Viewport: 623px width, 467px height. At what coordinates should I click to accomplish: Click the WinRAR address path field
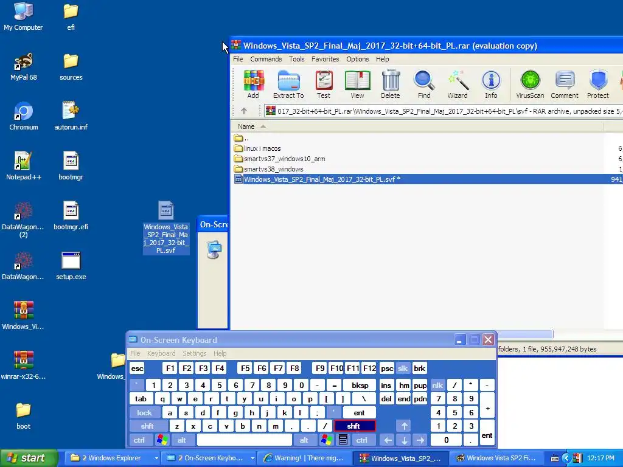pos(444,111)
